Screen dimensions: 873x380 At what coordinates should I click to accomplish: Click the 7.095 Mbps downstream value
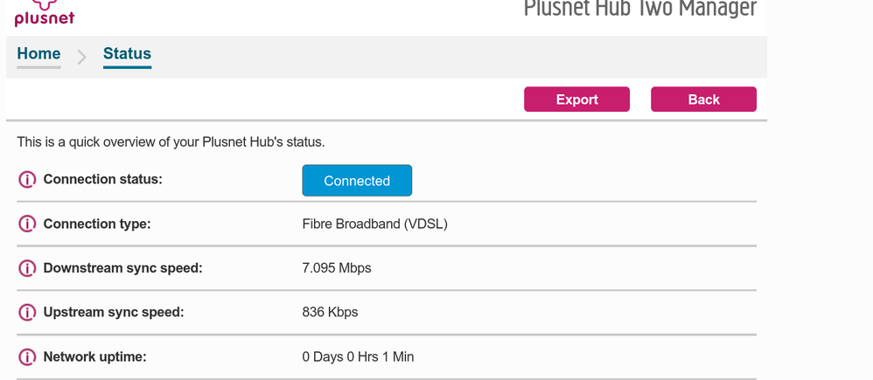[337, 268]
